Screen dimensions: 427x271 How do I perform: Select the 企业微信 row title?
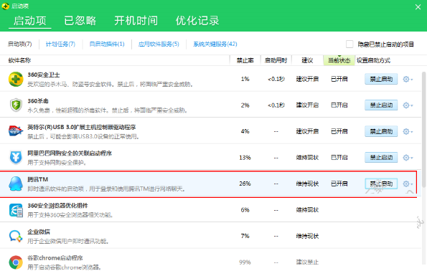[39, 232]
